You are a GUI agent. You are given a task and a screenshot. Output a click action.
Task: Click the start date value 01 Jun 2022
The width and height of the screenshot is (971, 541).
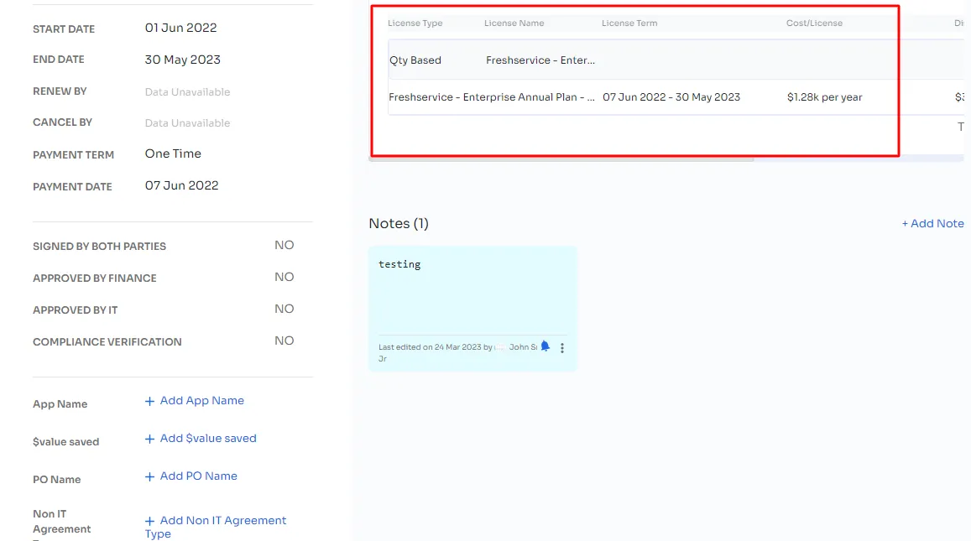click(180, 28)
